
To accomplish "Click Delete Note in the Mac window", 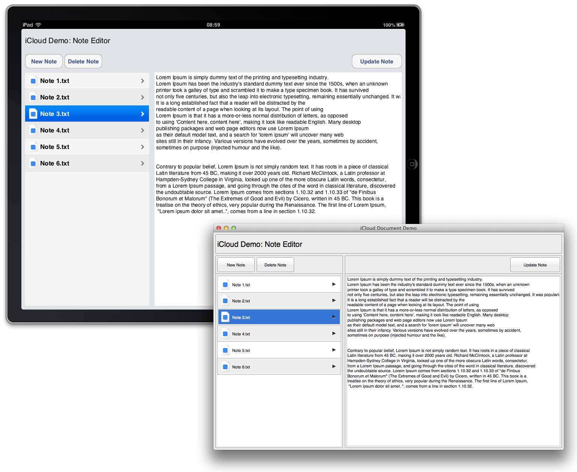I will pyautogui.click(x=275, y=265).
